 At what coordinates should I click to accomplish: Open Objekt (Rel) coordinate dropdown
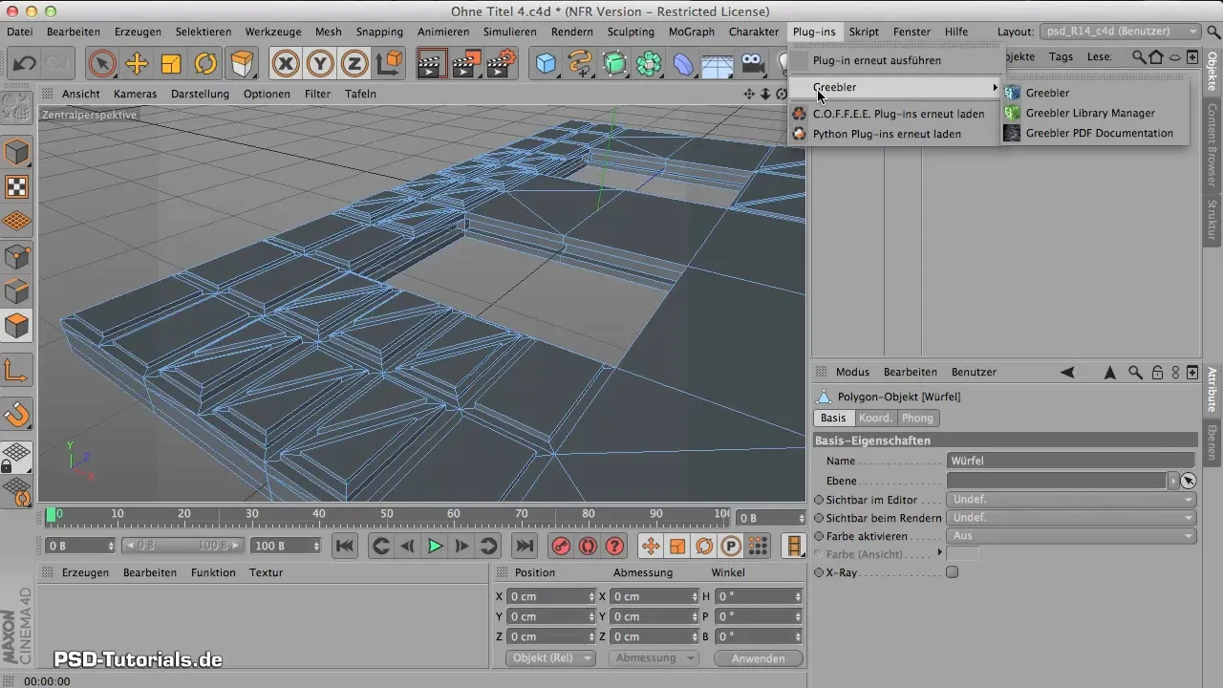click(x=549, y=658)
